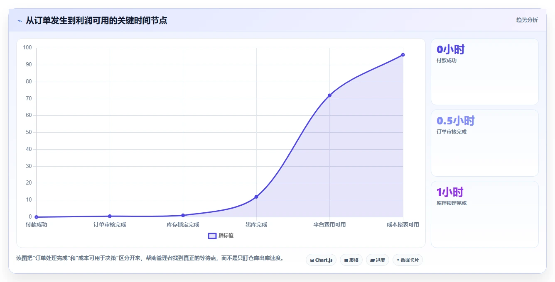The height and width of the screenshot is (282, 555).
Task: Click the description text below the chart
Action: click(151, 258)
